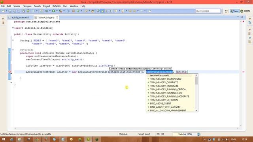Run Android Lint check icon
Screen dimensions: 253x142
[33, 11]
